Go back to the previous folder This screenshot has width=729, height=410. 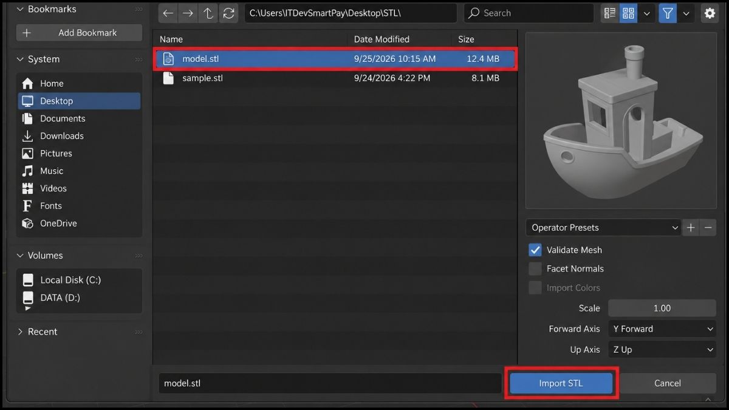pyautogui.click(x=168, y=13)
